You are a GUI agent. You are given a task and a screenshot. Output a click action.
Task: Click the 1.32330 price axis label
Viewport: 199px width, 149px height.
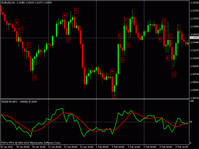coord(195,3)
